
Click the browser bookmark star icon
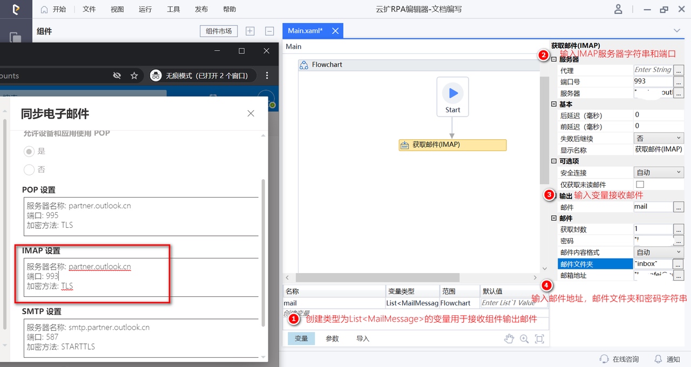pyautogui.click(x=134, y=76)
